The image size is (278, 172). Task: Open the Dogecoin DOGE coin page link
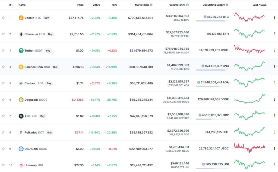pyautogui.click(x=36, y=100)
